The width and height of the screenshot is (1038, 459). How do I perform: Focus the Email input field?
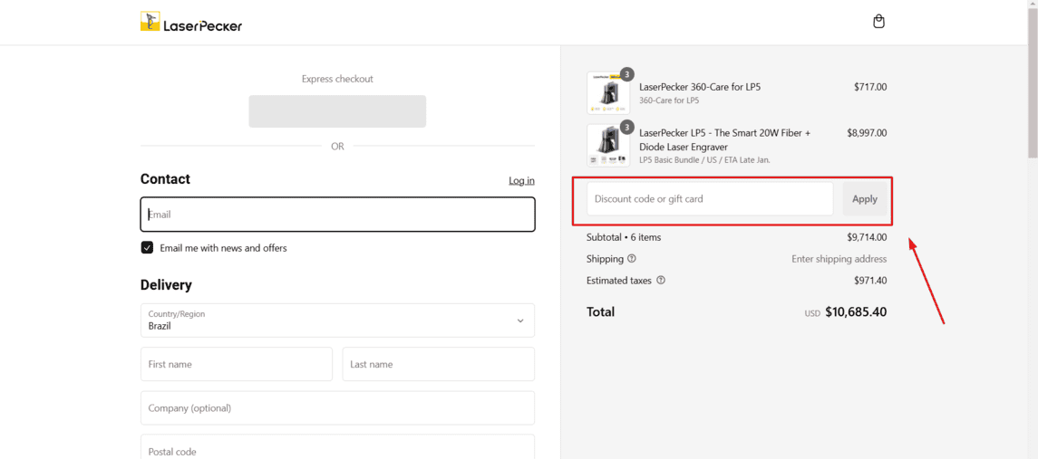(337, 215)
